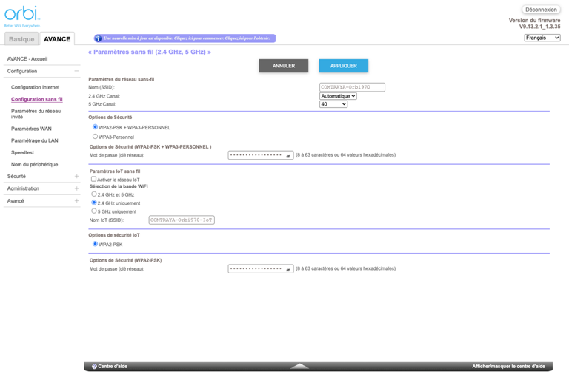Click the APPLIQUER button

coord(344,66)
